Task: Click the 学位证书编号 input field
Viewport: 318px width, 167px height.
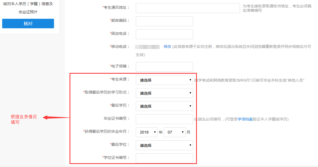Action: tap(164, 158)
